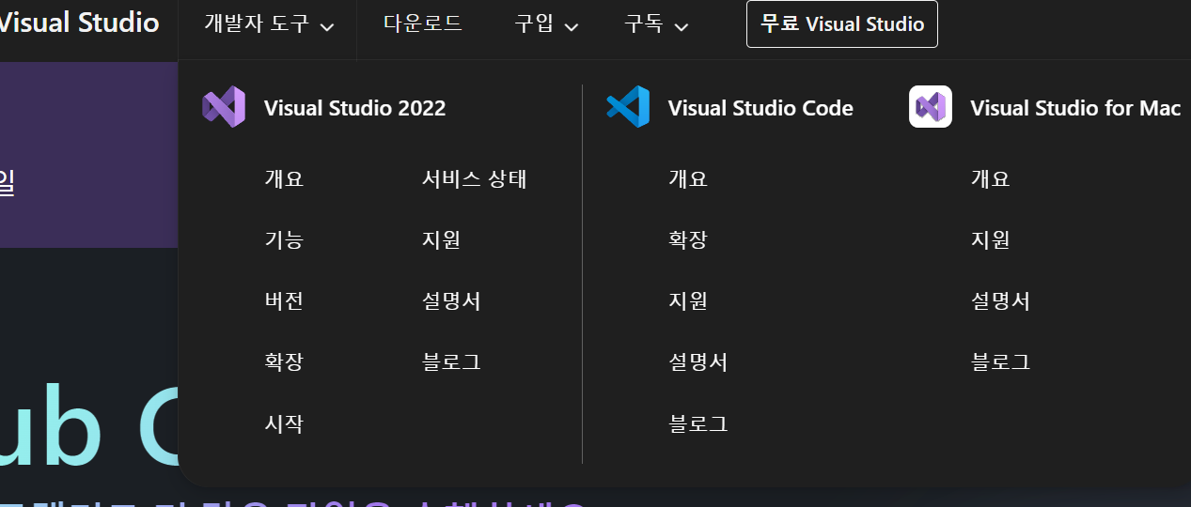Collapse the 개발자 도구 dropdown menu
Screen dimensions: 1191x507
click(269, 24)
